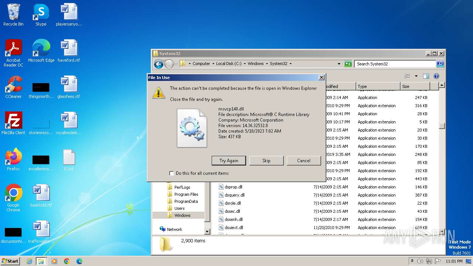
Task: Open Edge from the taskbar
Action: pyautogui.click(x=79, y=261)
